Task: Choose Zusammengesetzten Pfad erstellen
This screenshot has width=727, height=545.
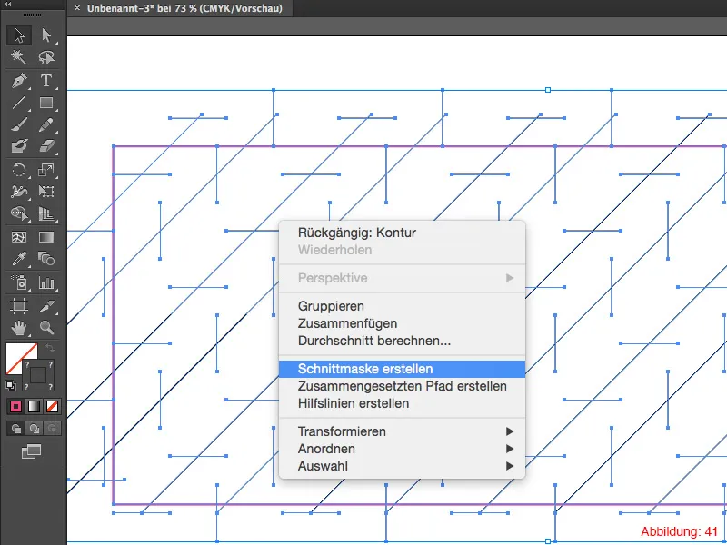Action: click(x=402, y=386)
